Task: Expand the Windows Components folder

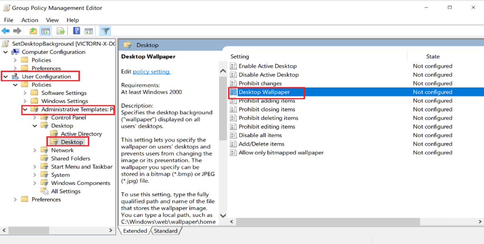Action: click(35, 183)
